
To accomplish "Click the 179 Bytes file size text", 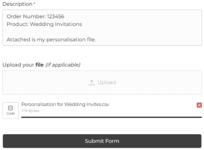I will [30, 111].
